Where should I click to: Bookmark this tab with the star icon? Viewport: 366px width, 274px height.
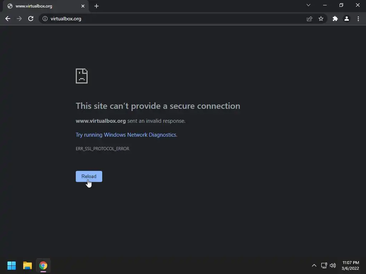(x=321, y=19)
